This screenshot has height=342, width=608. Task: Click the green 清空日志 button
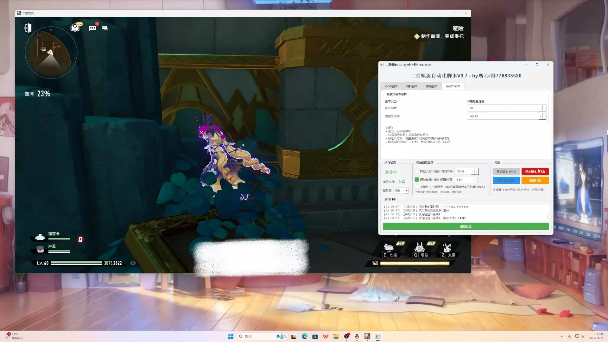(465, 226)
